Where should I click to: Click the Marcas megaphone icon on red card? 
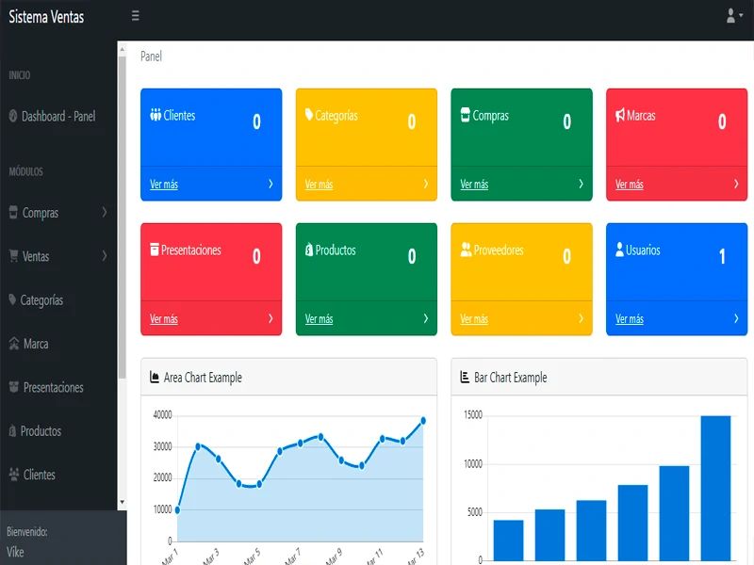(620, 115)
